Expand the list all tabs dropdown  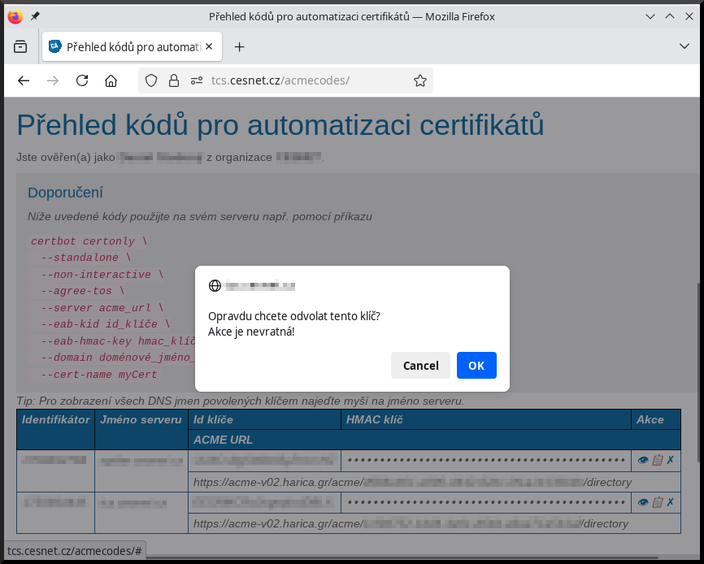coord(684,47)
